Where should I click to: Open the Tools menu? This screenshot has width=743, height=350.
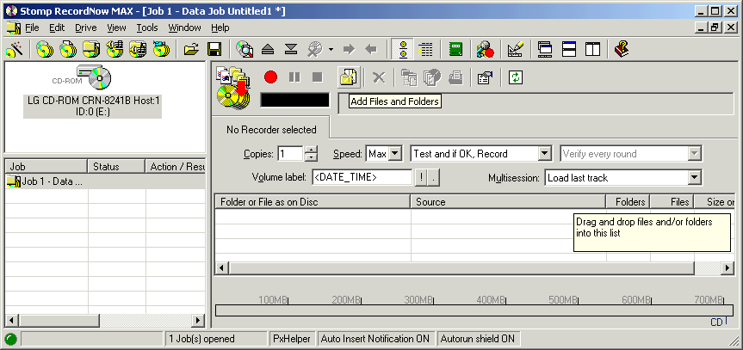pyautogui.click(x=146, y=28)
